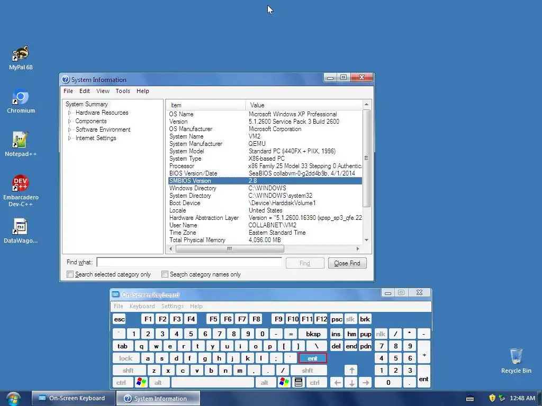The width and height of the screenshot is (542, 406).
Task: Click the 12:48 AM clock
Action: pos(522,398)
